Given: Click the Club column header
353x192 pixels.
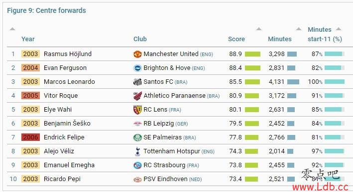Looking at the screenshot, I should 140,39.
